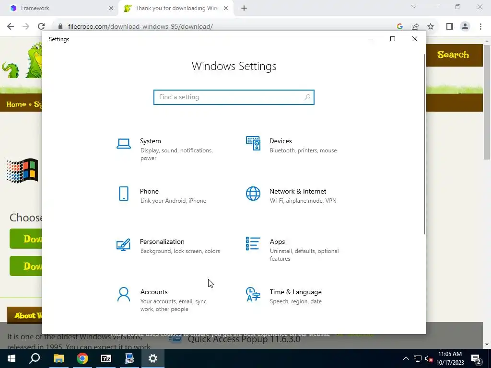The height and width of the screenshot is (368, 491).
Task: Switch to the Framework tab
Action: 59,8
